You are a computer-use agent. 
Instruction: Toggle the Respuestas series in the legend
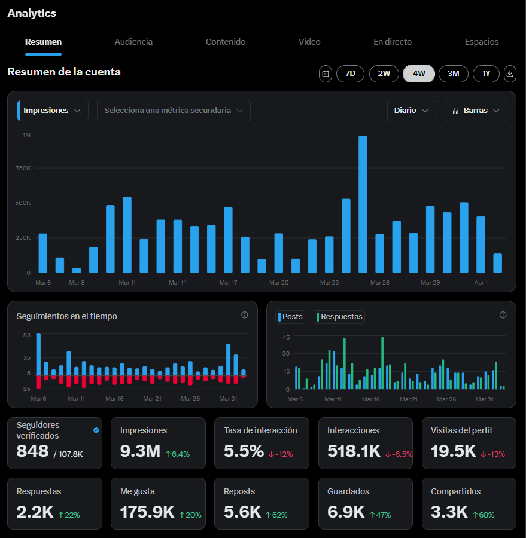pyautogui.click(x=339, y=317)
